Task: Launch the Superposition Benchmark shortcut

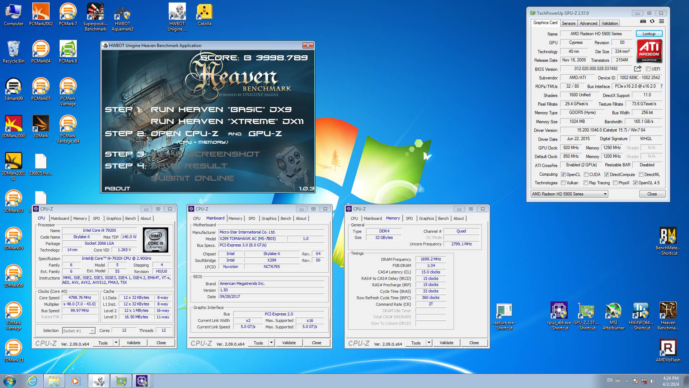Action: 95,17
